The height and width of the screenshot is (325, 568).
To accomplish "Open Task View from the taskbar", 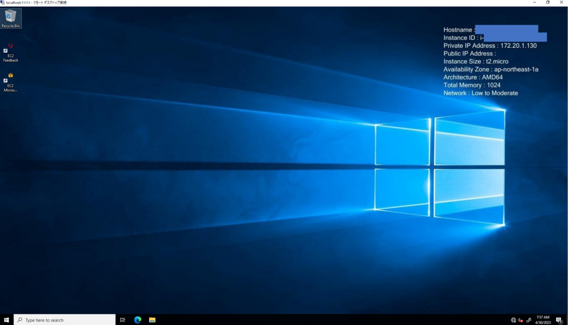I will [x=123, y=320].
